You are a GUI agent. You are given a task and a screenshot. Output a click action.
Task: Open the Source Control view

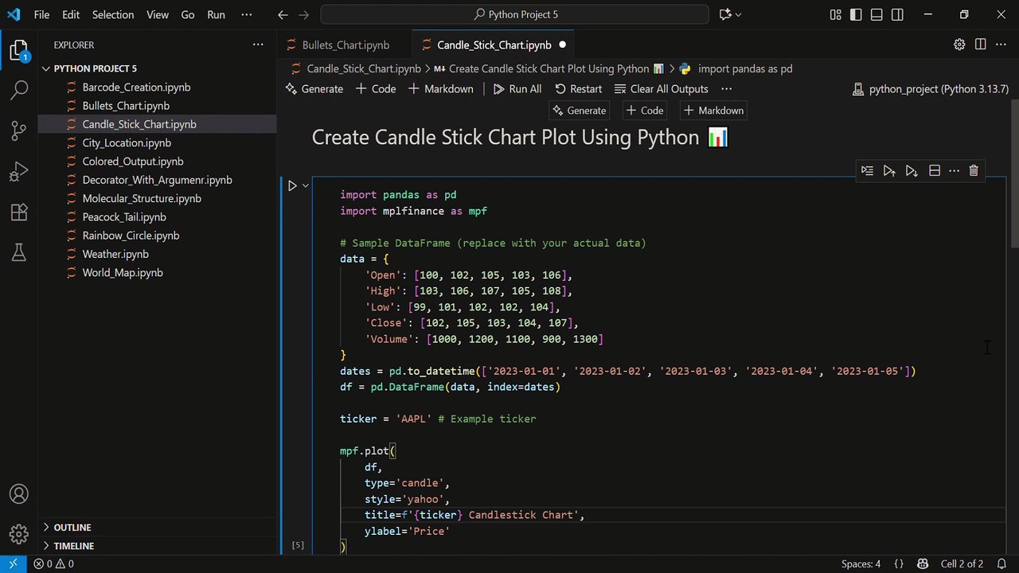[19, 131]
